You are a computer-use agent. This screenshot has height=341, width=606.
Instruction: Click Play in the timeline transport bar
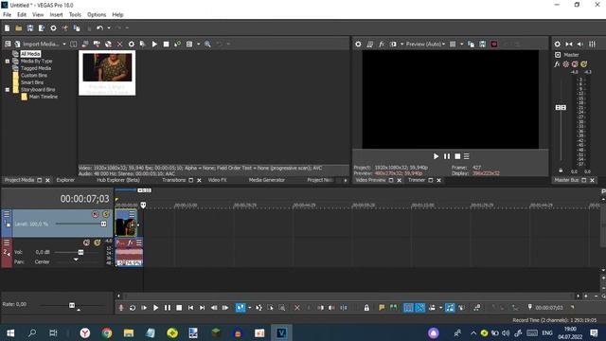pyautogui.click(x=155, y=308)
